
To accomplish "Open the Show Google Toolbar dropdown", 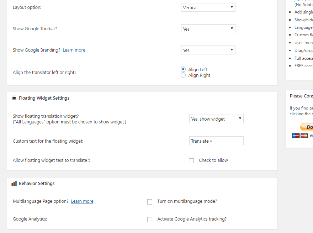I will point(208,28).
